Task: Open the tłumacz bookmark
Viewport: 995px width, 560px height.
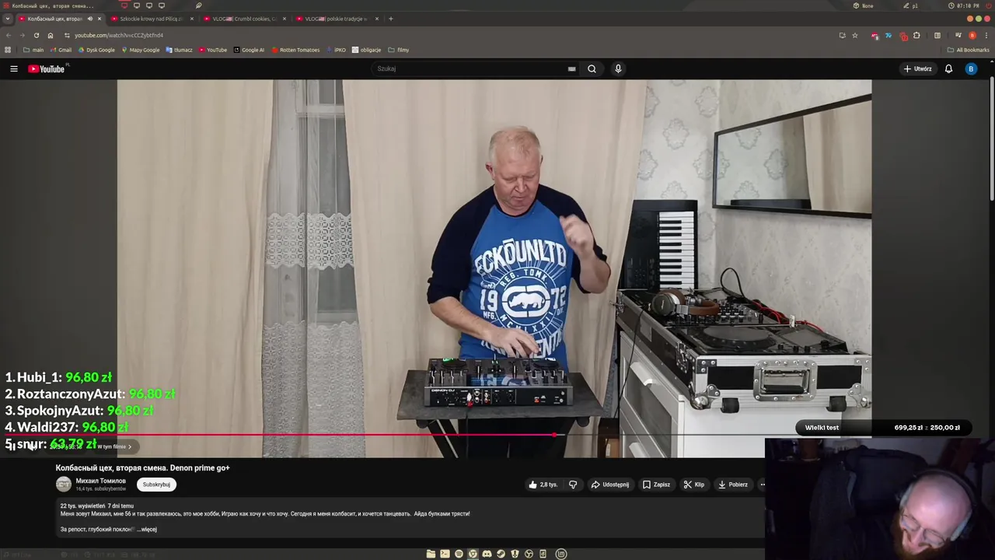Action: tap(179, 50)
